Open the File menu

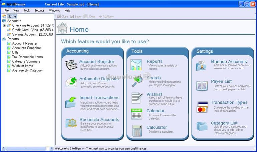[x=7, y=10]
